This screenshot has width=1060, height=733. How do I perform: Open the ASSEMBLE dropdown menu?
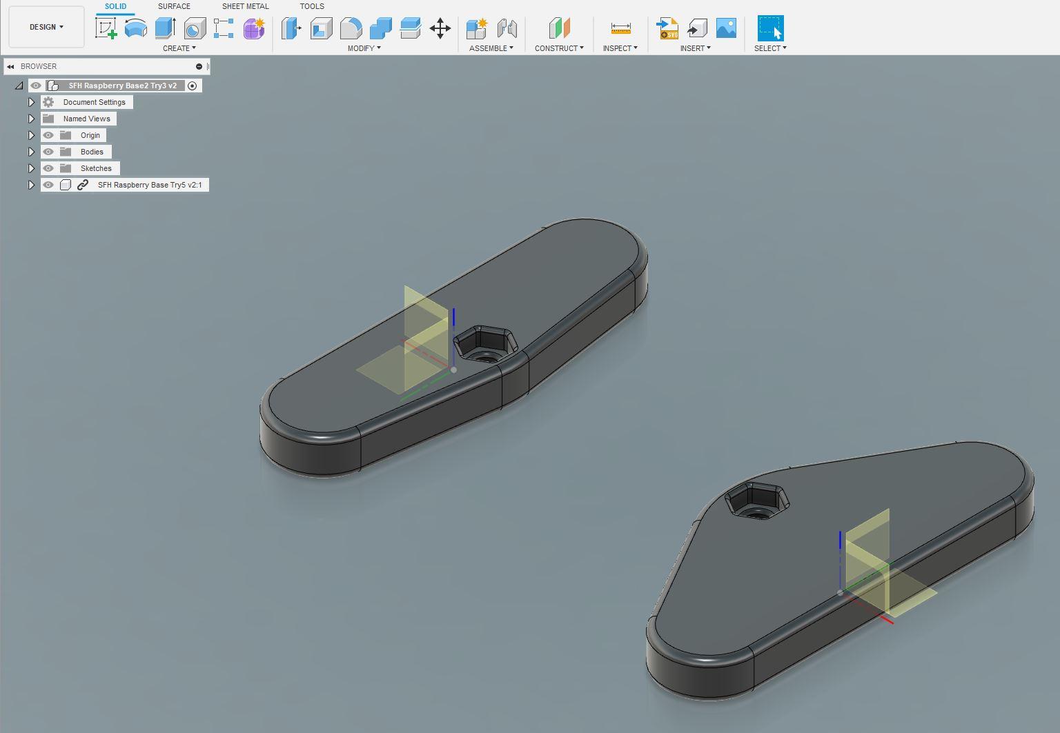click(491, 48)
